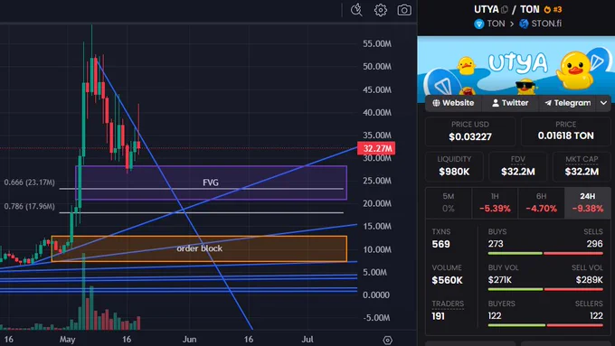
Task: Click the SELL VOL $289K value
Action: (x=589, y=280)
